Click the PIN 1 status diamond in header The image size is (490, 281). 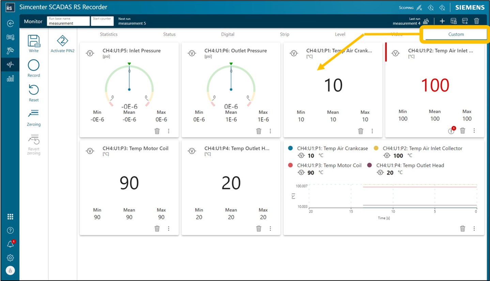point(431,7)
